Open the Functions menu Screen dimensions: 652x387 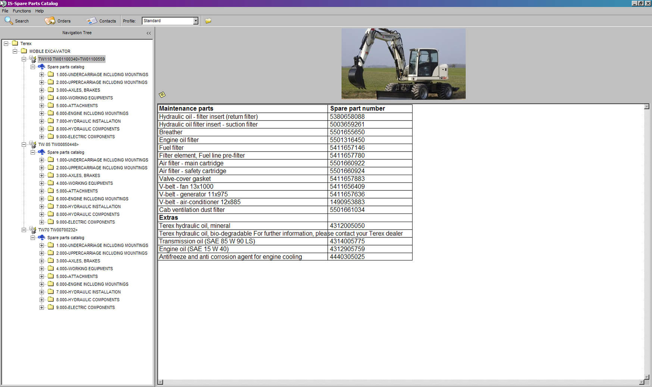point(22,11)
